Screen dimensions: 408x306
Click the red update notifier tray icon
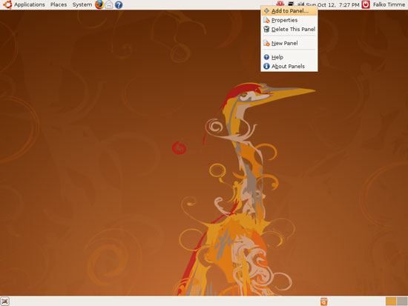[x=280, y=4]
